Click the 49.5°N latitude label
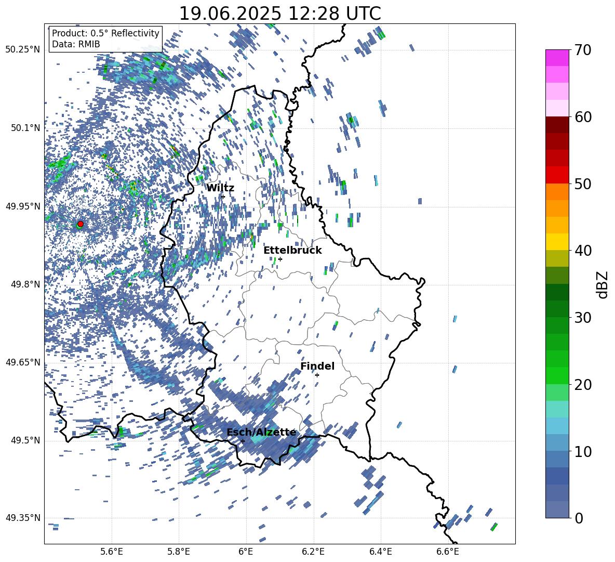The width and height of the screenshot is (615, 562). pos(26,440)
